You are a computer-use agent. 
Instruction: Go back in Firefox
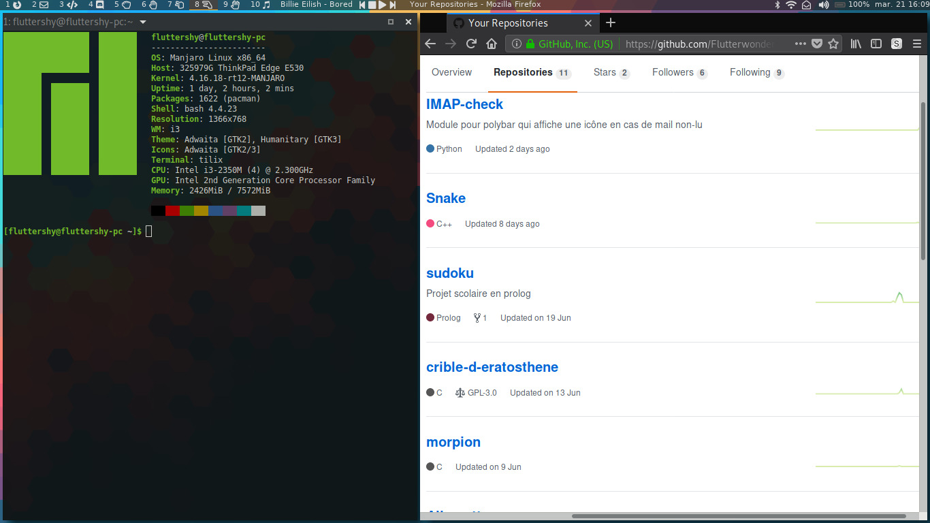[430, 44]
